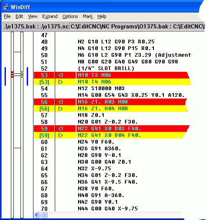Click the '<!' marker on line 53
This screenshot has width=209, height=220.
coord(61,75)
